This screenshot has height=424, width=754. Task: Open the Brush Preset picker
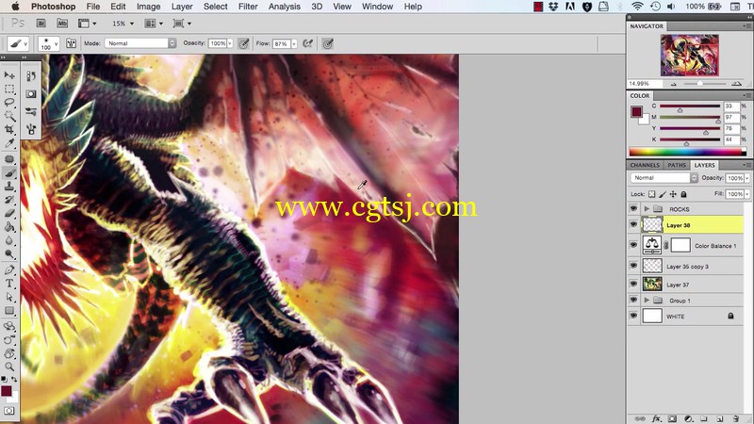coord(49,43)
